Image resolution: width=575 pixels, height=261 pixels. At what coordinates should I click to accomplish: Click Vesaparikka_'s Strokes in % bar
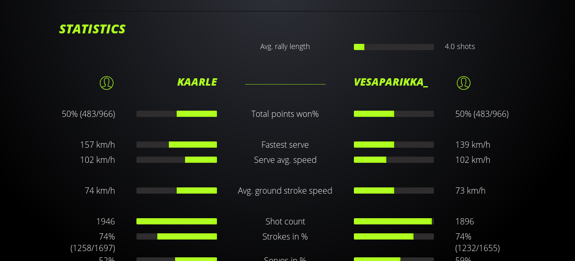[x=394, y=236]
